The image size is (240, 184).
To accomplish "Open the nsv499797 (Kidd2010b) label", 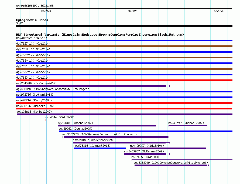I will (x=147, y=146).
